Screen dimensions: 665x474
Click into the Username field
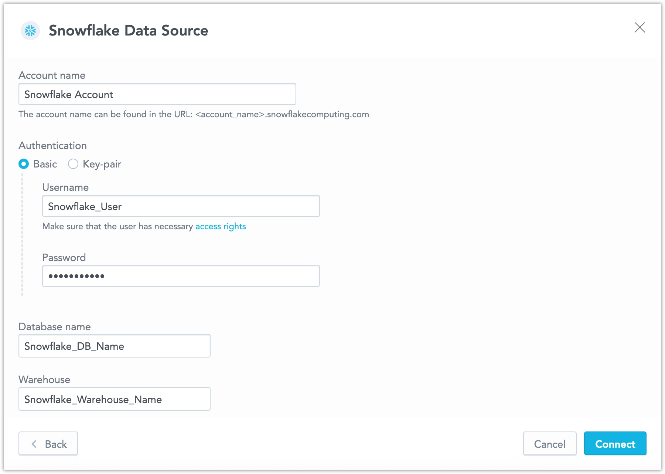pos(181,206)
